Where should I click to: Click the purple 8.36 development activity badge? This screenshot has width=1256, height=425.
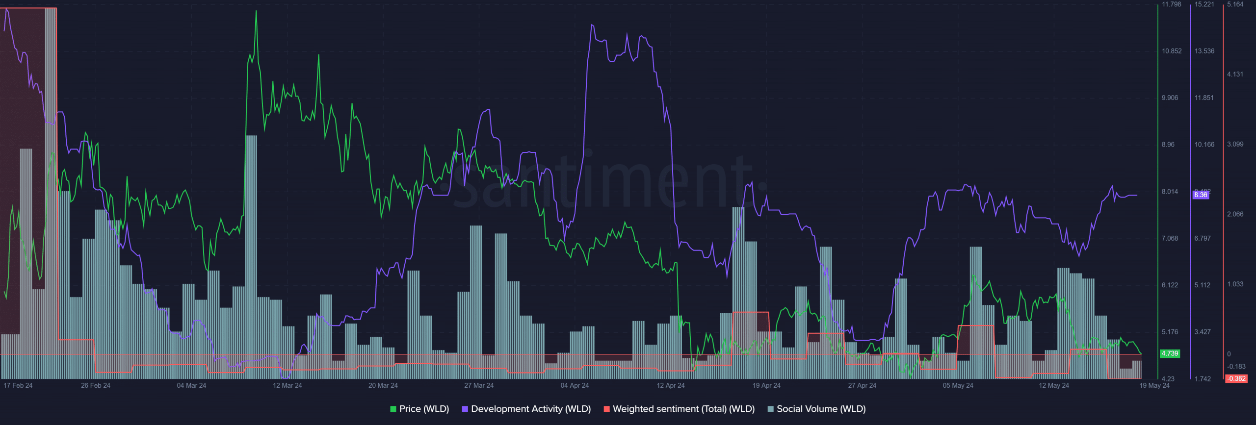(x=1201, y=195)
